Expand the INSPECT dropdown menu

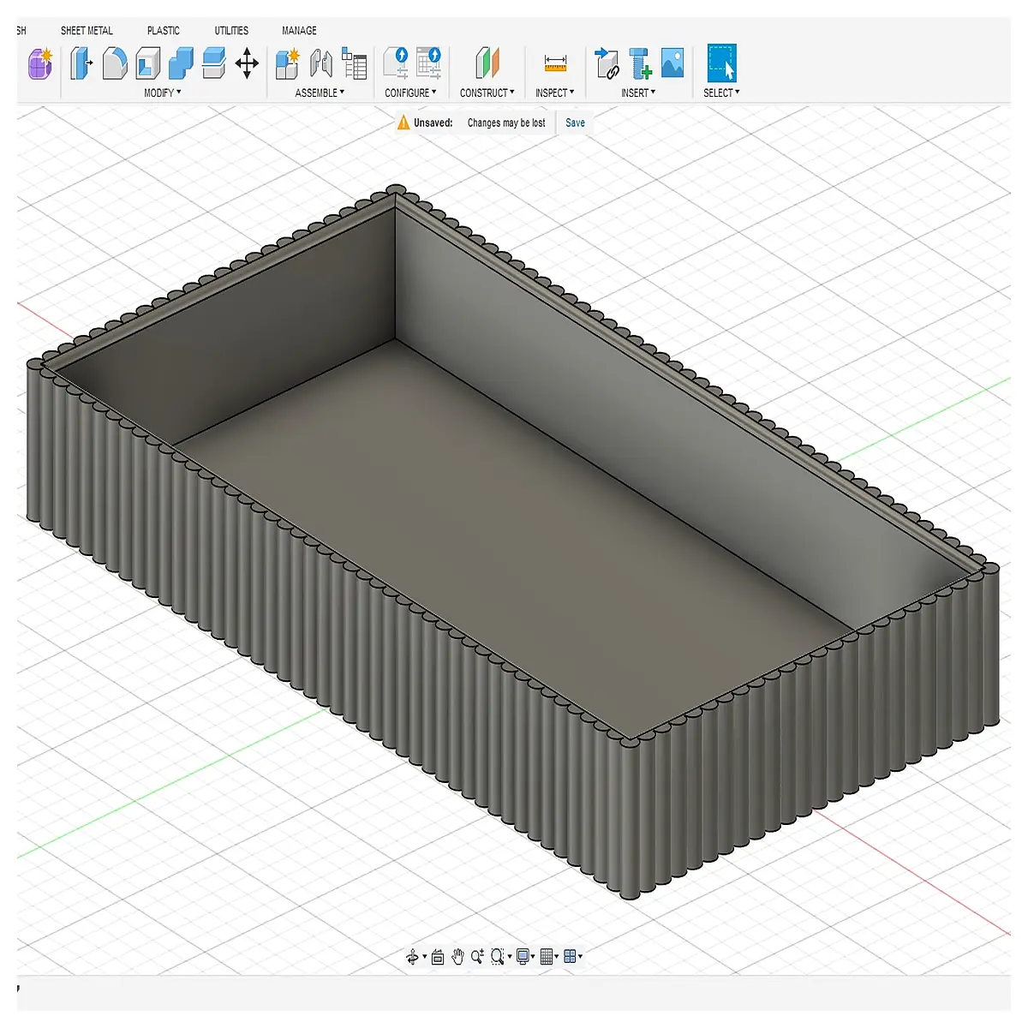[555, 93]
